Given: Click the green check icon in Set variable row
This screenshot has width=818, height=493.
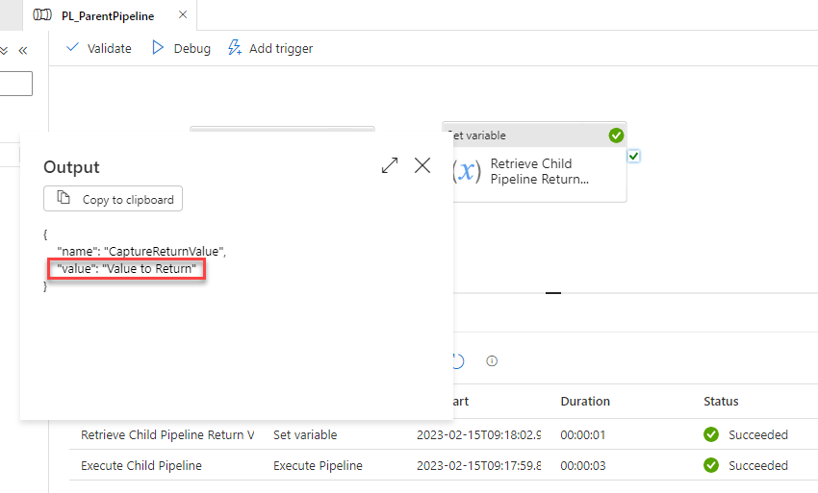Looking at the screenshot, I should [711, 434].
